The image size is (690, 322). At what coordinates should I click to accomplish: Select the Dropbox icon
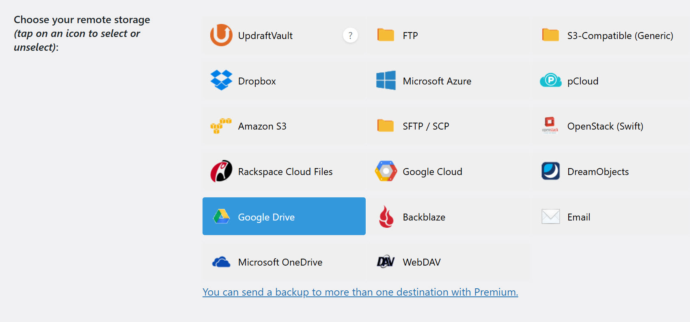coord(221,80)
